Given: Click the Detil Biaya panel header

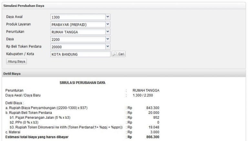Looking at the screenshot, I should (x=124, y=74).
